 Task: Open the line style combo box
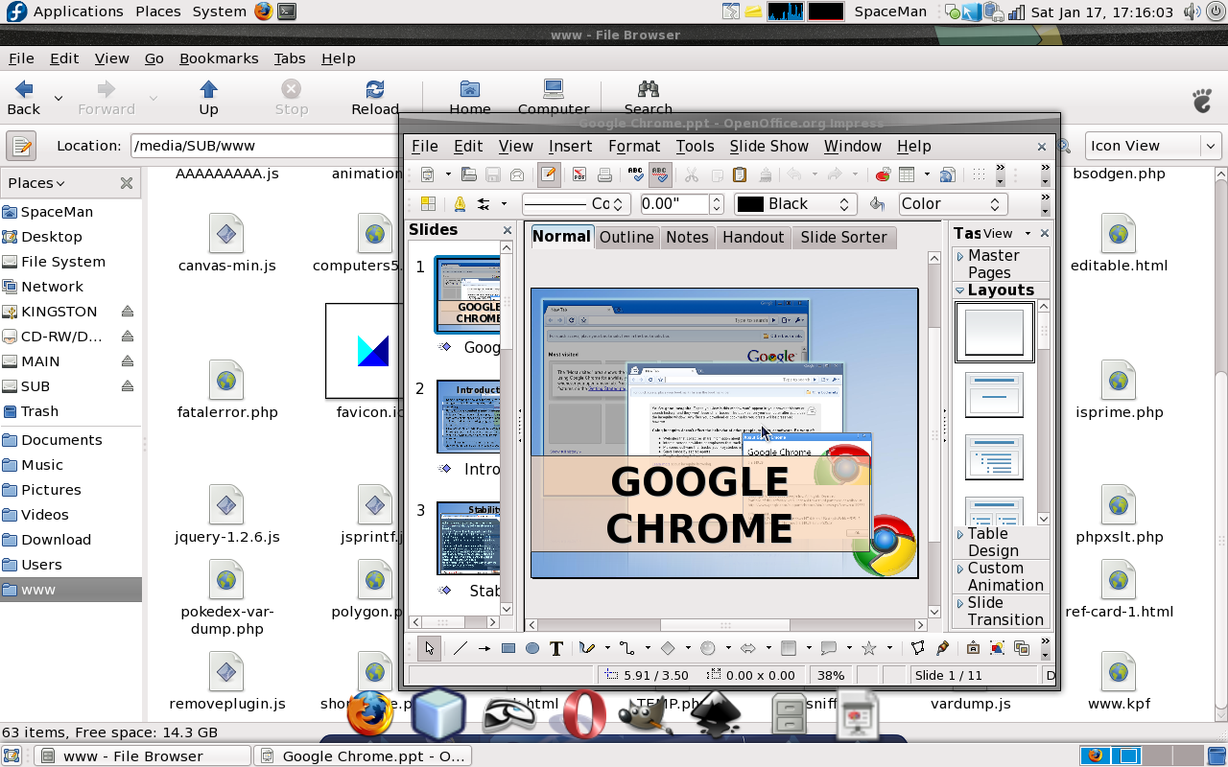[x=576, y=203]
